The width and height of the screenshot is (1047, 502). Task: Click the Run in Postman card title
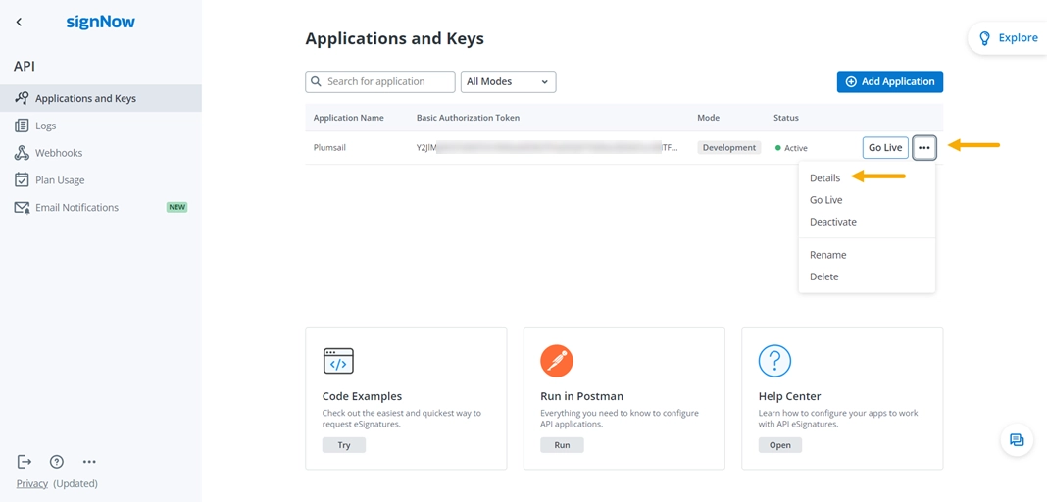tap(581, 396)
